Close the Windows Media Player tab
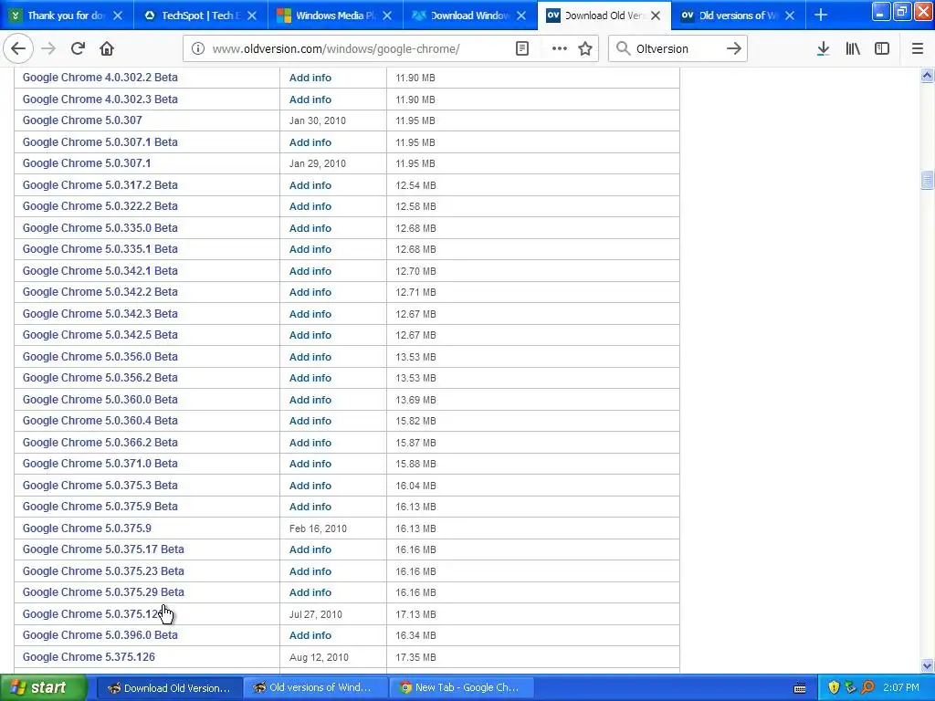This screenshot has width=935, height=701. click(387, 16)
